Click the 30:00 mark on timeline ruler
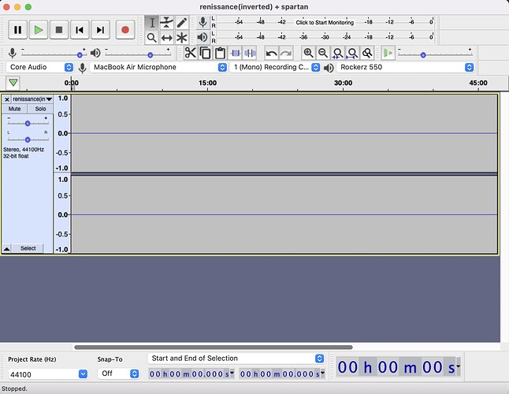The height and width of the screenshot is (394, 509). (343, 83)
